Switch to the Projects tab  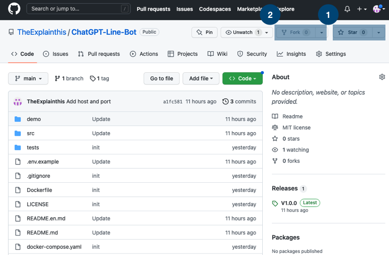point(182,54)
